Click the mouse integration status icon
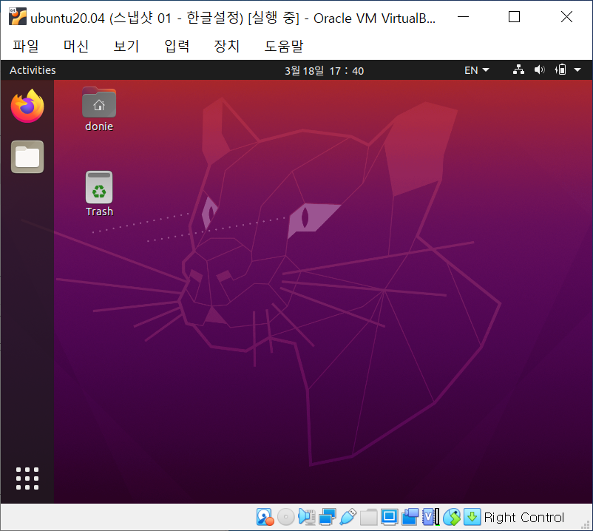This screenshot has height=531, width=593. 452,517
